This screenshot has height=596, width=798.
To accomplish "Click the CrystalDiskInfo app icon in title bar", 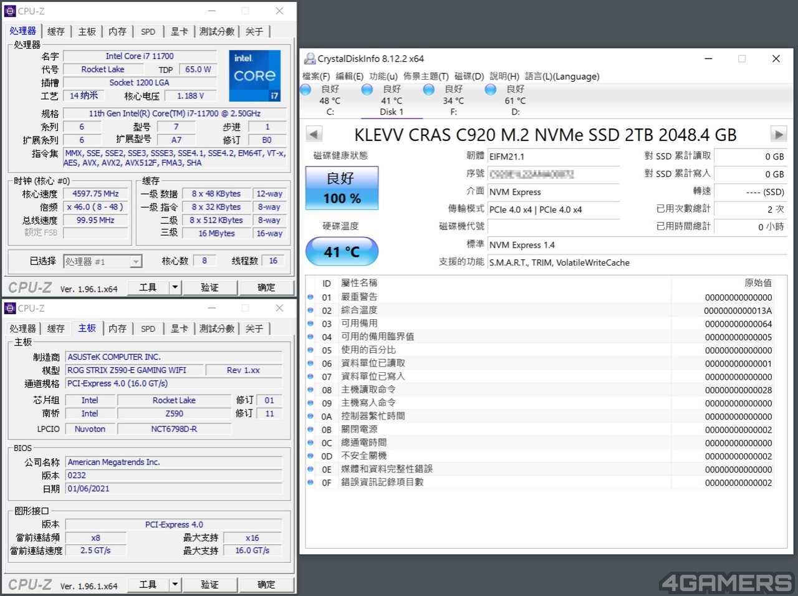I will [x=309, y=59].
